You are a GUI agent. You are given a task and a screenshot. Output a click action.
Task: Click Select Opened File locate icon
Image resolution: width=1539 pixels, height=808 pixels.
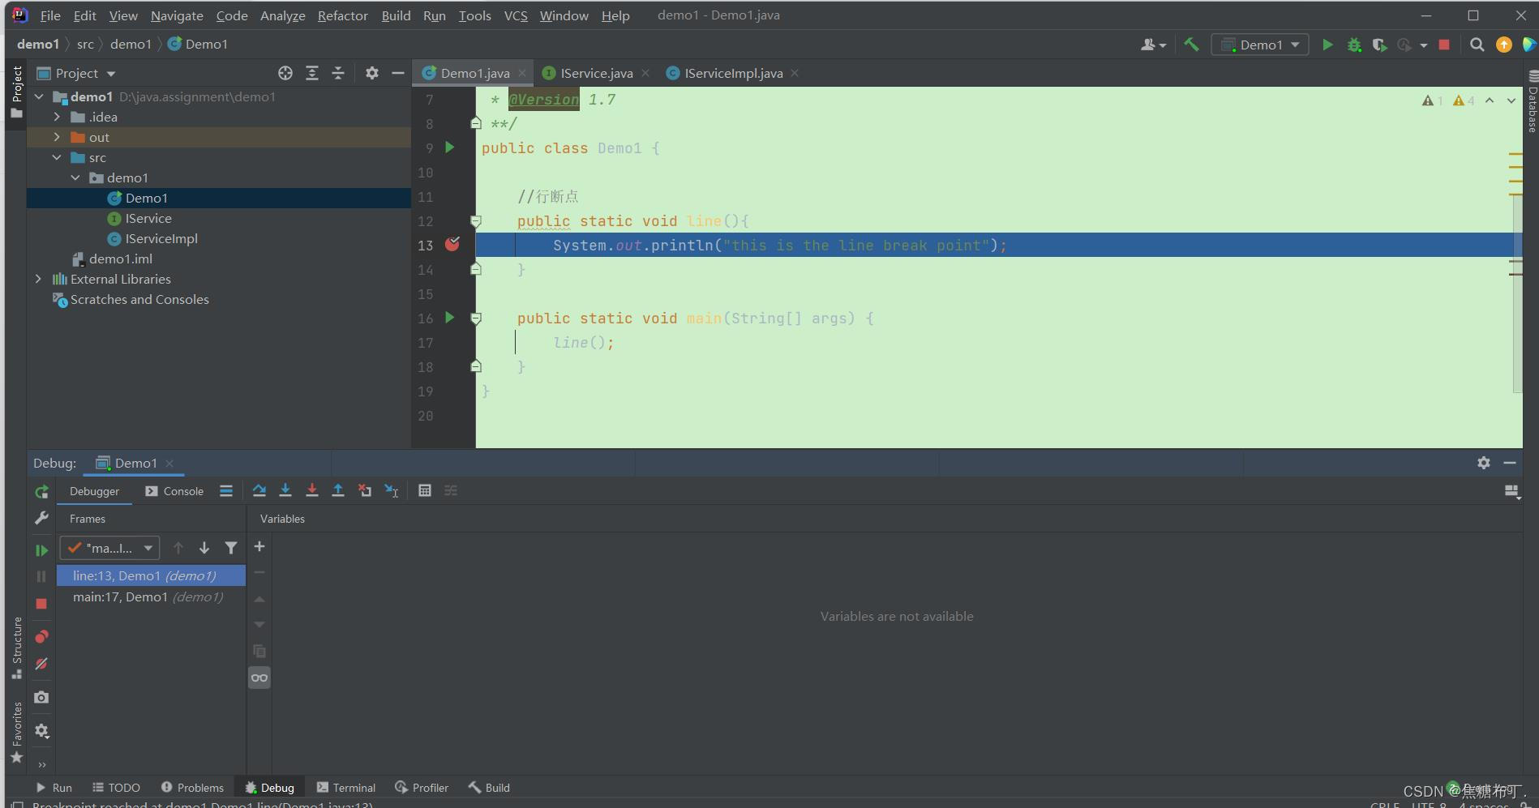click(285, 73)
